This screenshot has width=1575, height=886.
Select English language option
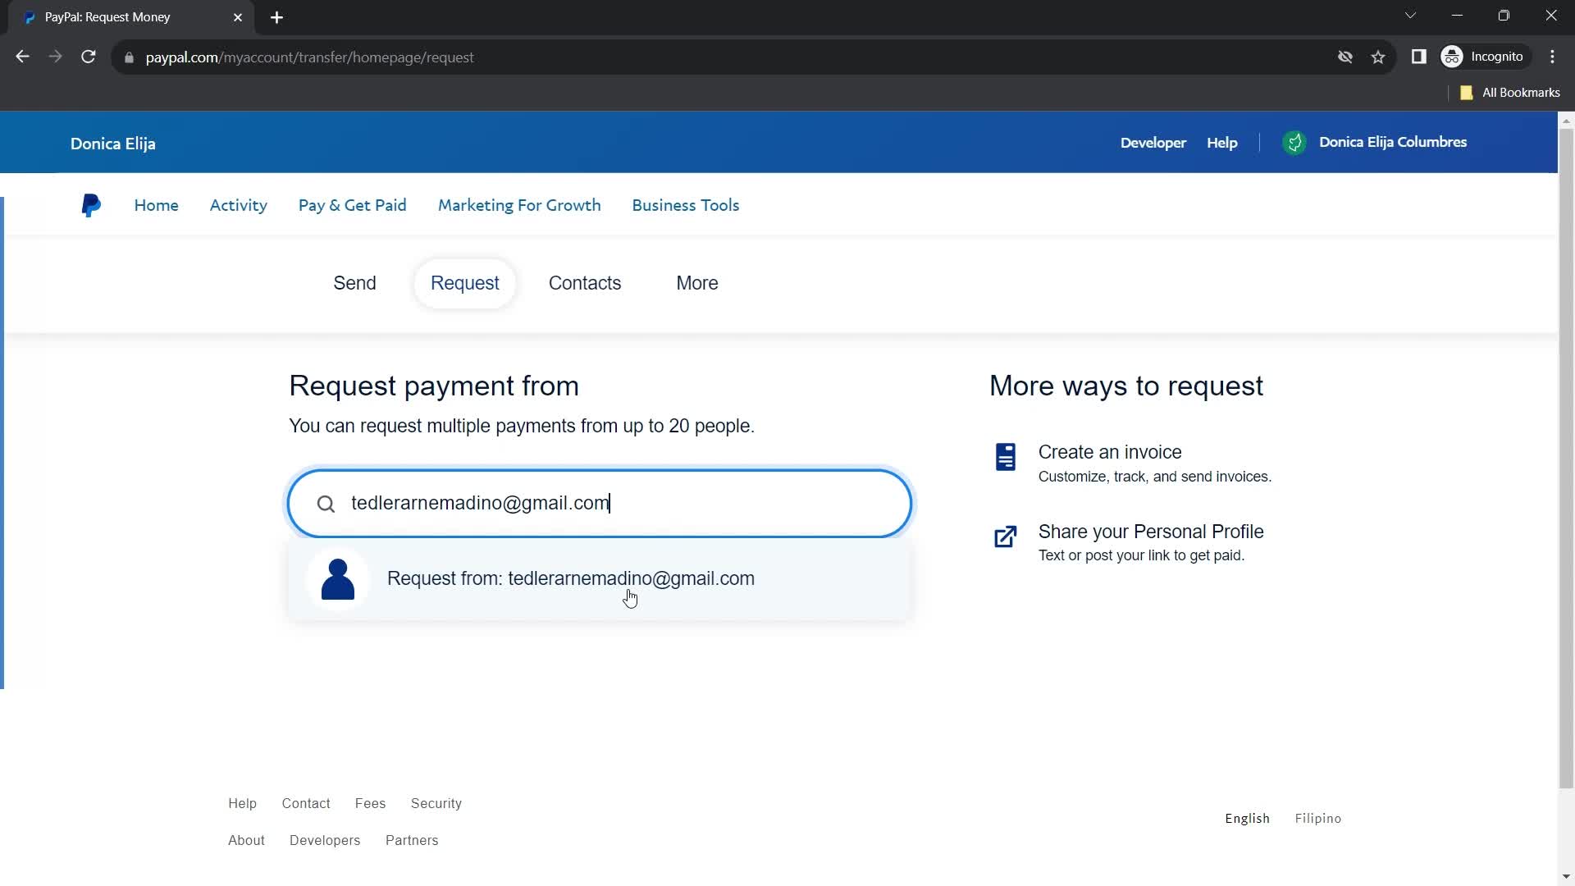(1247, 819)
